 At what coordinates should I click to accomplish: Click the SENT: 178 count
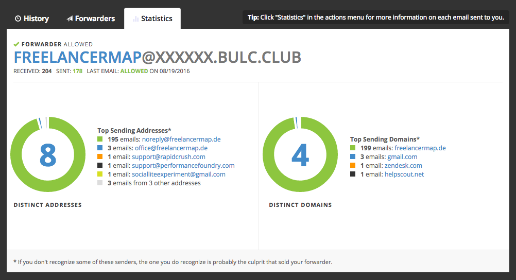click(69, 71)
